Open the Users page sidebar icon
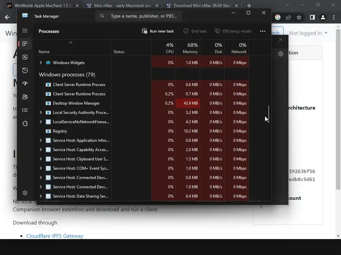Image resolution: width=341 pixels, height=255 pixels. point(25,97)
